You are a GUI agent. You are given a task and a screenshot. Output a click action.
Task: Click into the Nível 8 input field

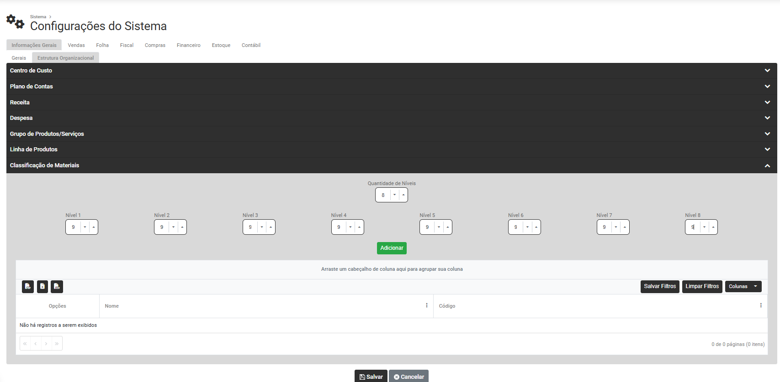click(x=693, y=227)
